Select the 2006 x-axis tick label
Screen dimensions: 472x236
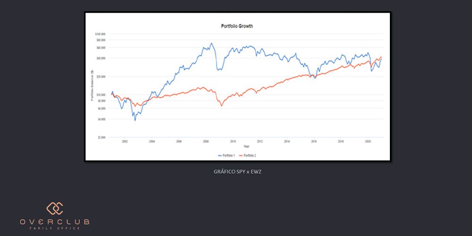click(x=179, y=141)
